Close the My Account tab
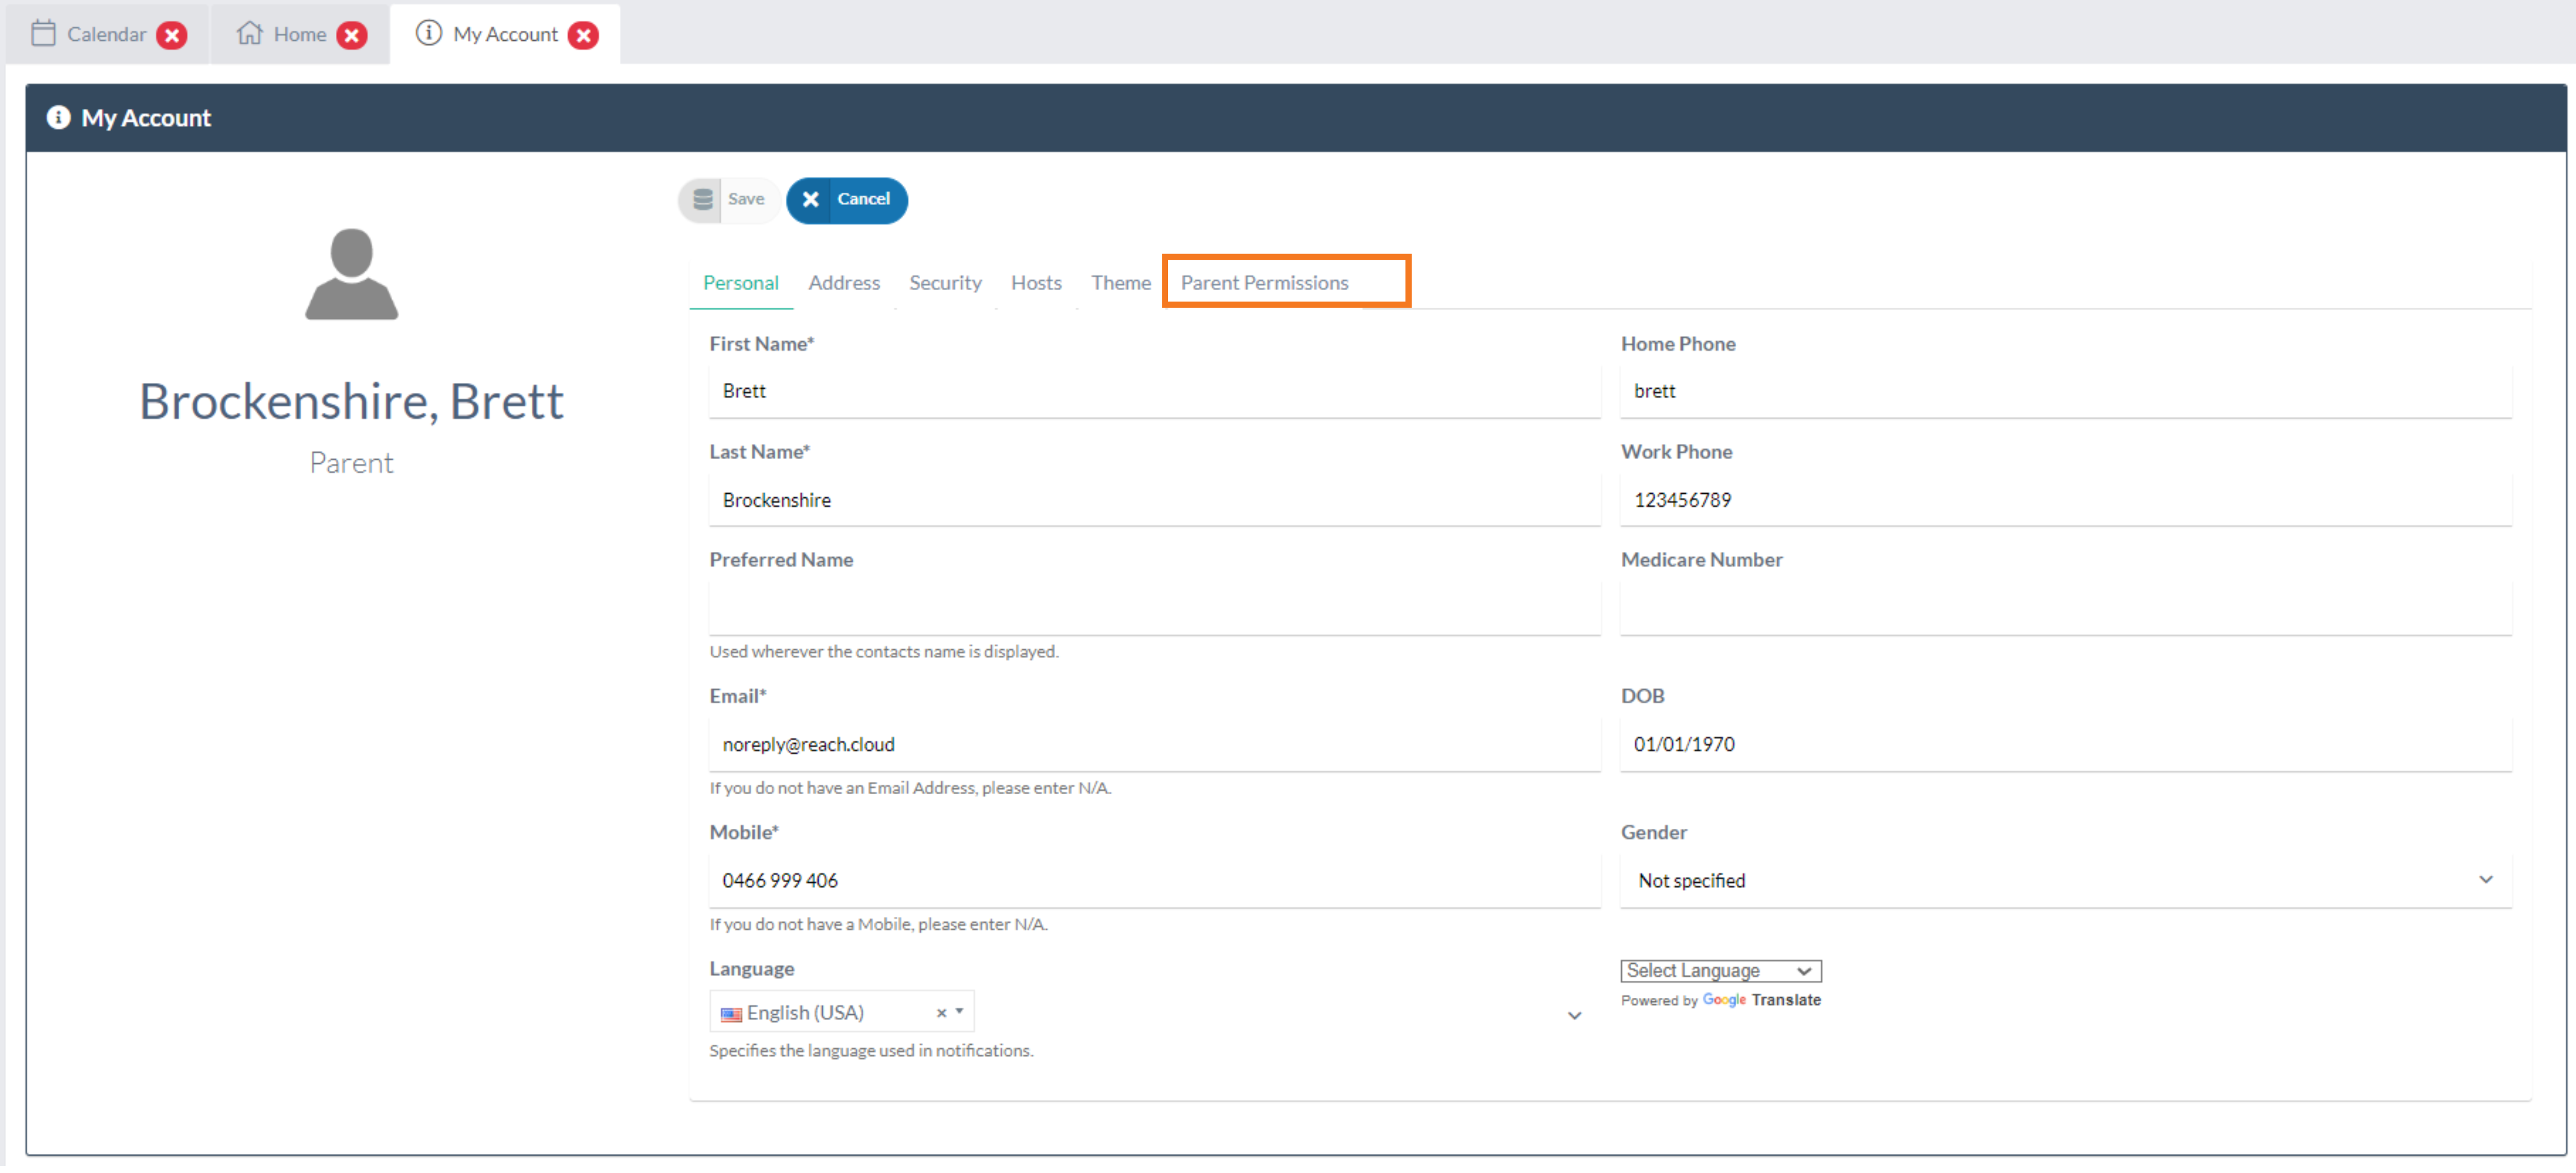 pyautogui.click(x=583, y=35)
